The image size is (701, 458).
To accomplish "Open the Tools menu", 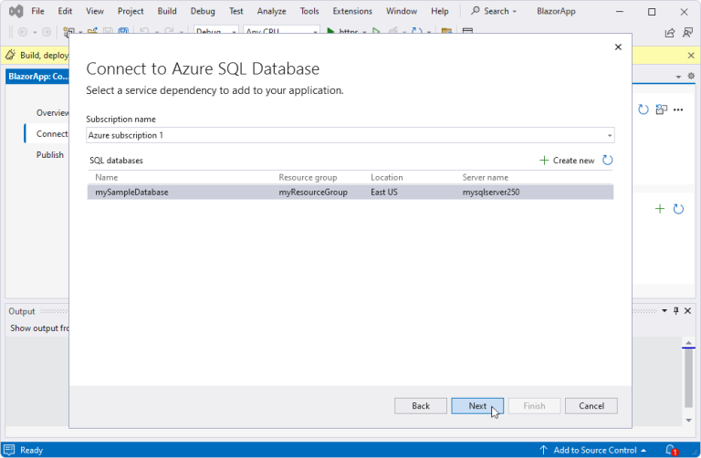I will 309,11.
